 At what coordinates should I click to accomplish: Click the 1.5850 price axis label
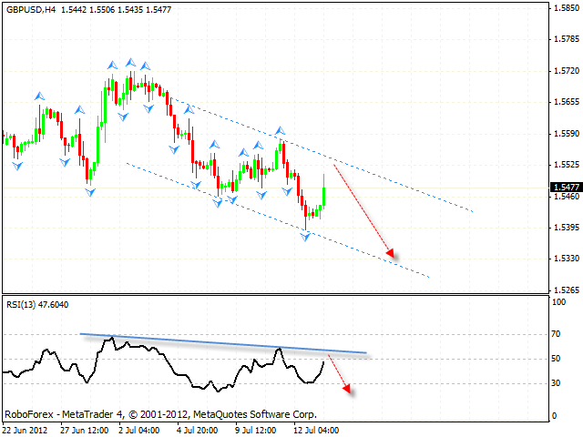click(565, 8)
